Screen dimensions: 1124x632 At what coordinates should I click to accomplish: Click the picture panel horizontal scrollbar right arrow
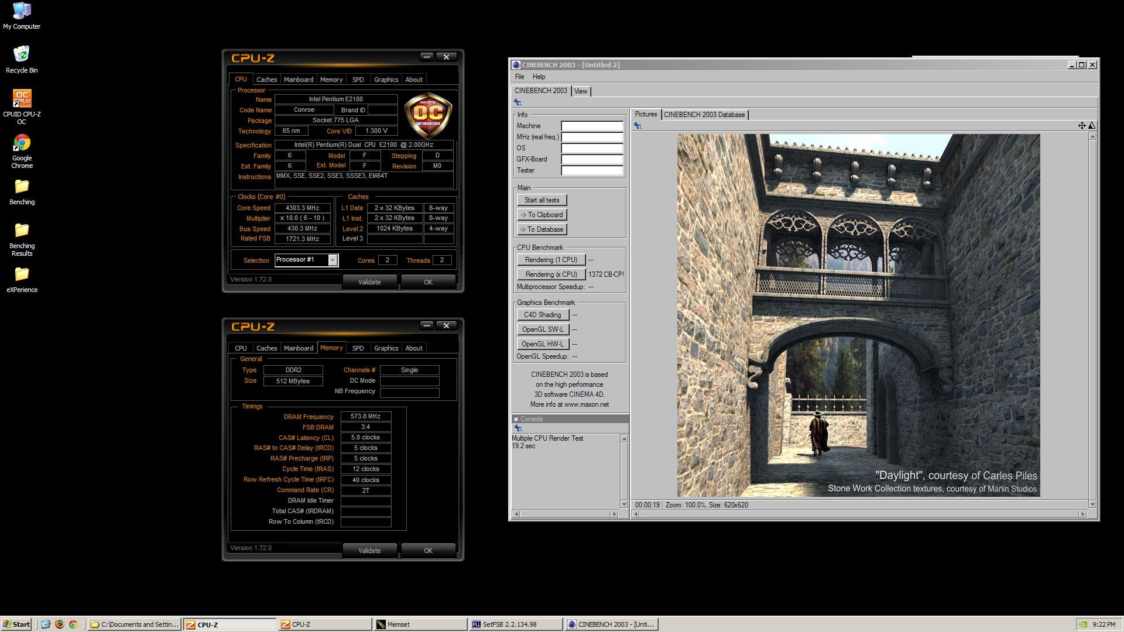point(1083,514)
